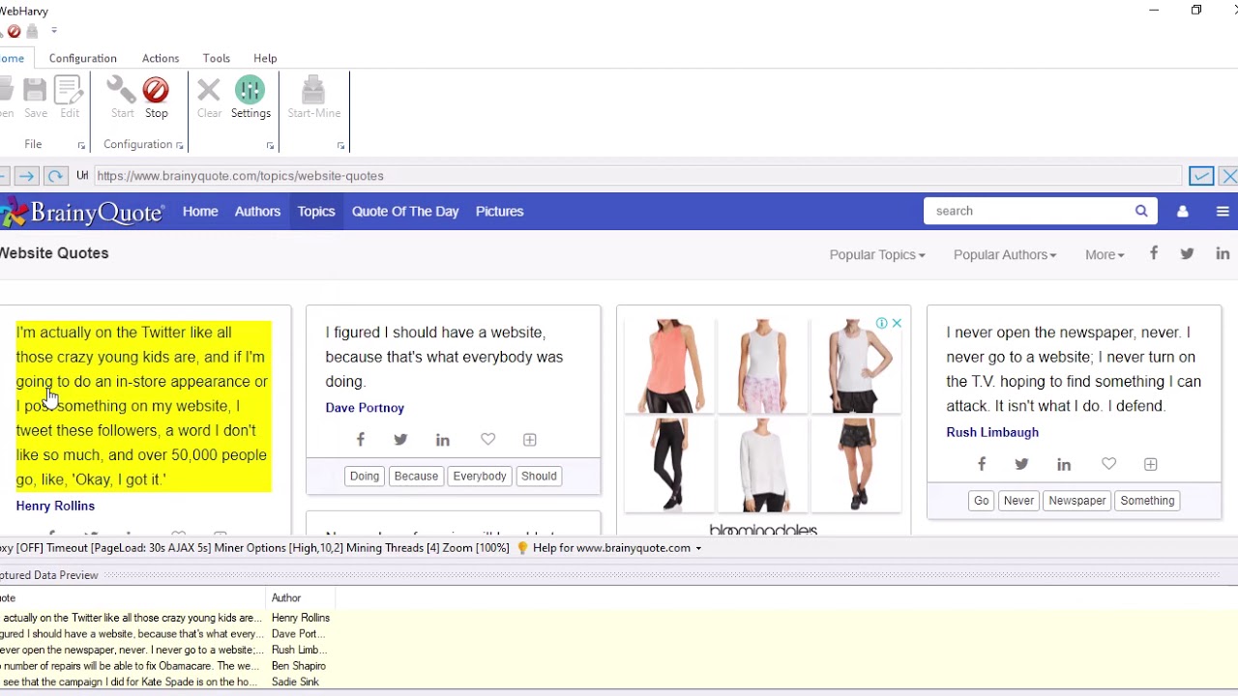Open Settings from the ribbon
The width and height of the screenshot is (1238, 696).
[251, 99]
